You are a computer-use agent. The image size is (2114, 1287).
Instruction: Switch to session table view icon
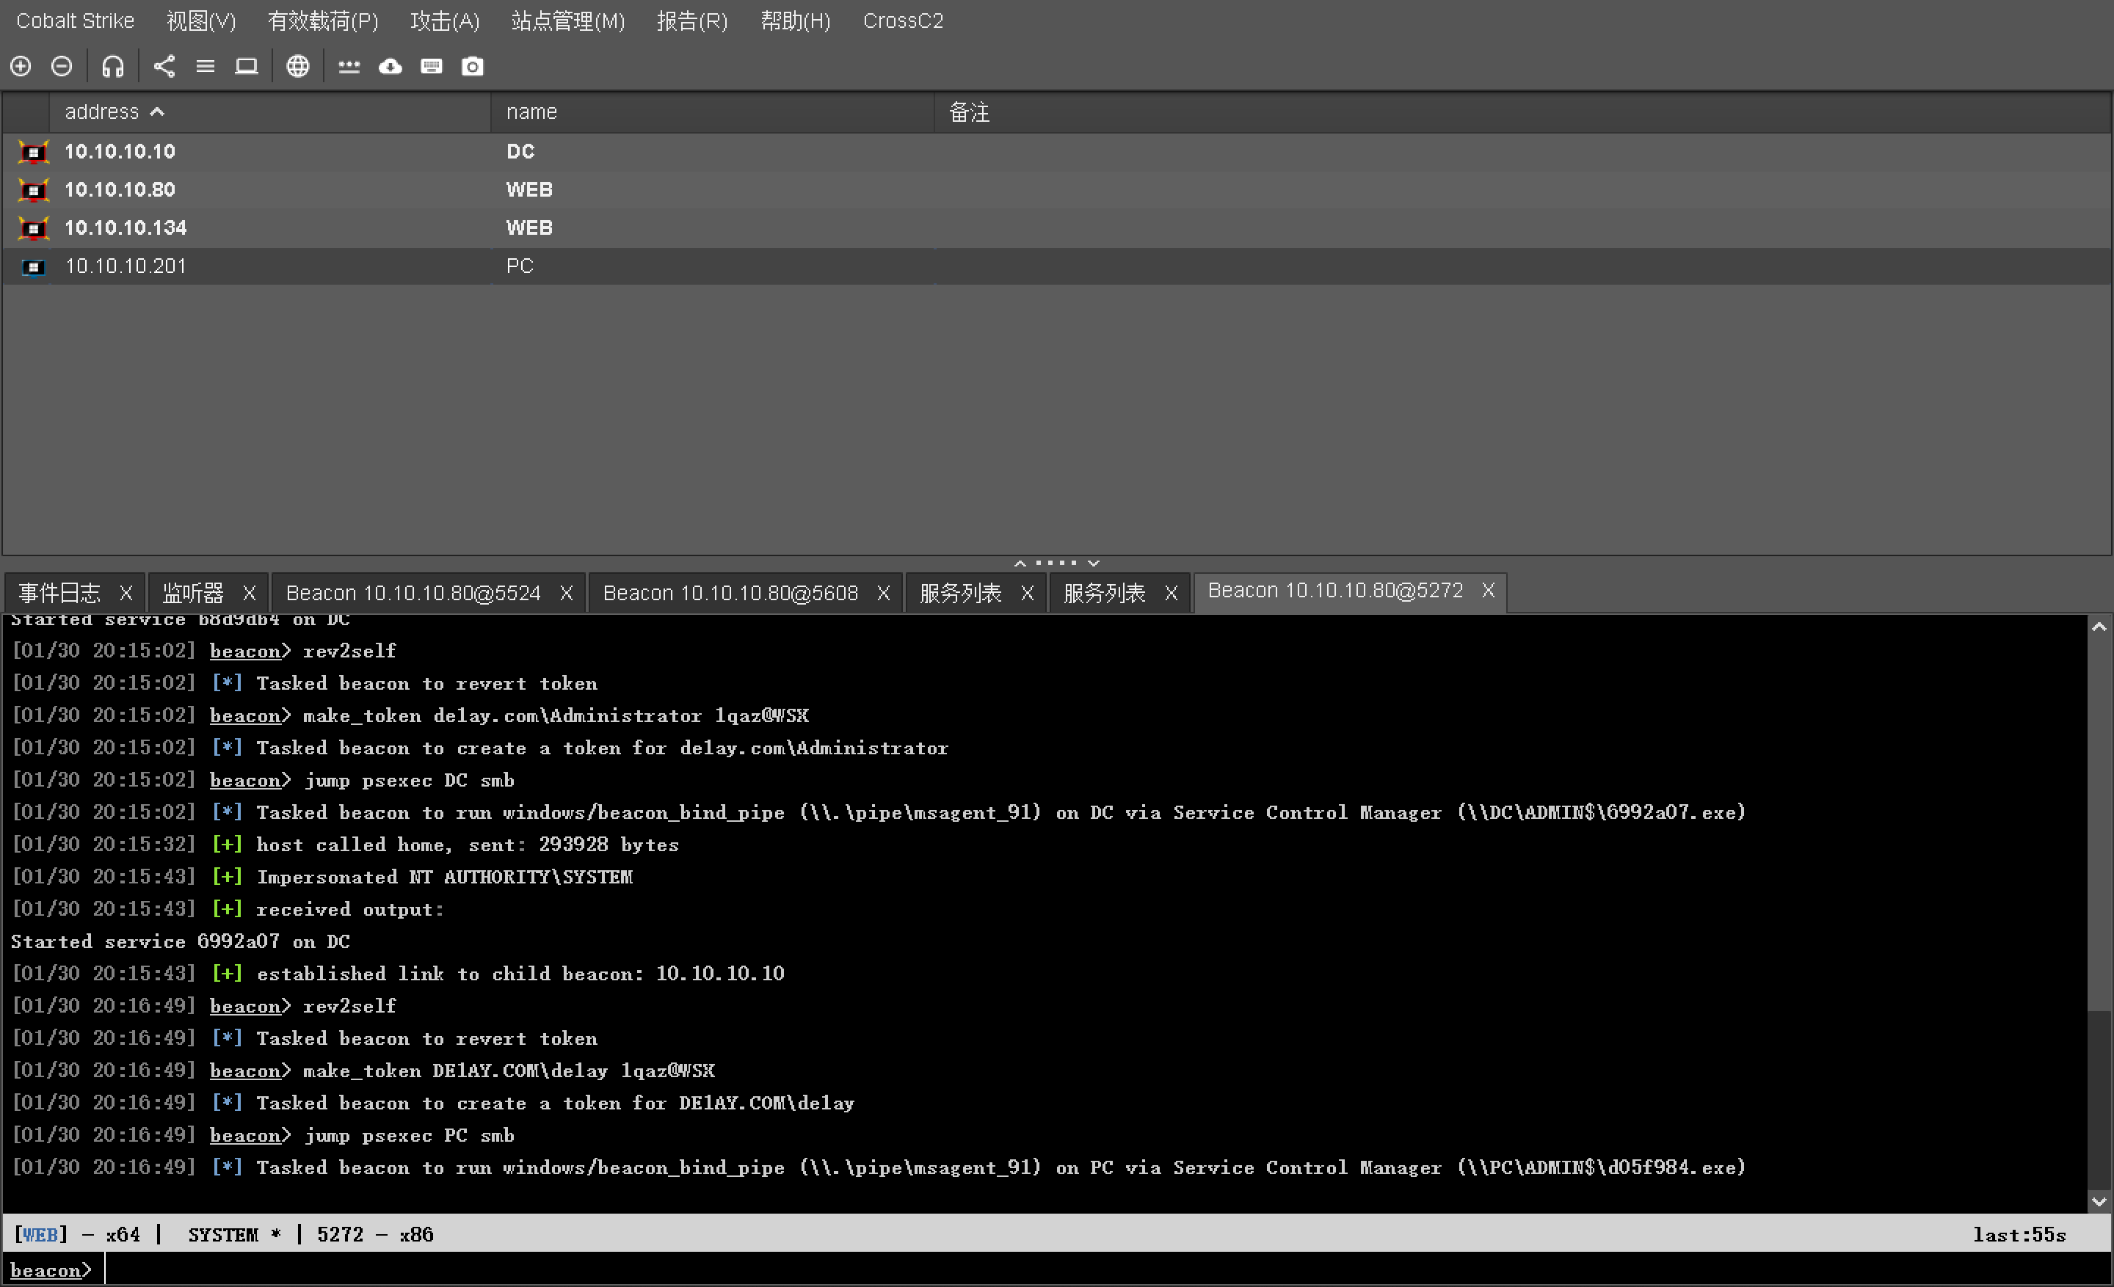pyautogui.click(x=205, y=66)
